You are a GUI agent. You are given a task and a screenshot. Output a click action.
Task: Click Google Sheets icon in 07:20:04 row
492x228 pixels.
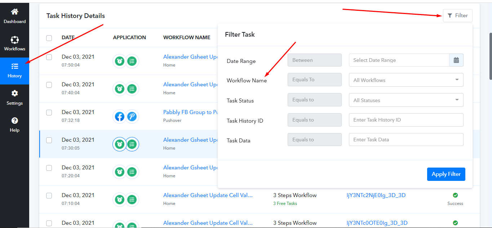tap(132, 172)
